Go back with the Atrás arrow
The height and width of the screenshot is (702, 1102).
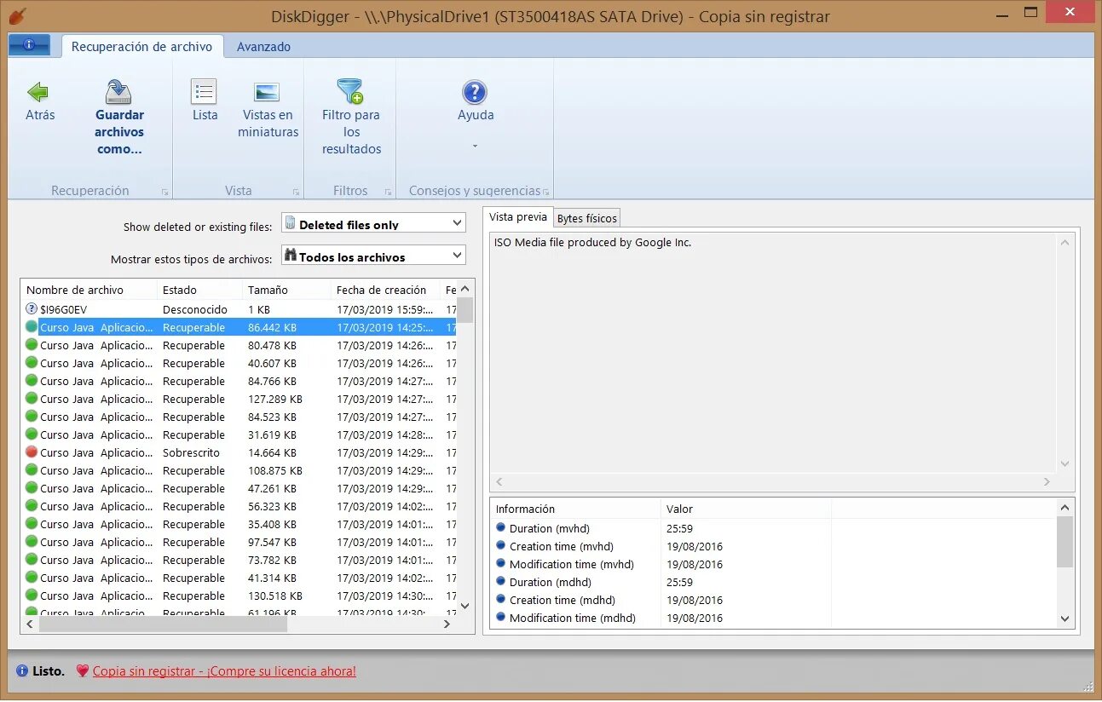(x=38, y=92)
